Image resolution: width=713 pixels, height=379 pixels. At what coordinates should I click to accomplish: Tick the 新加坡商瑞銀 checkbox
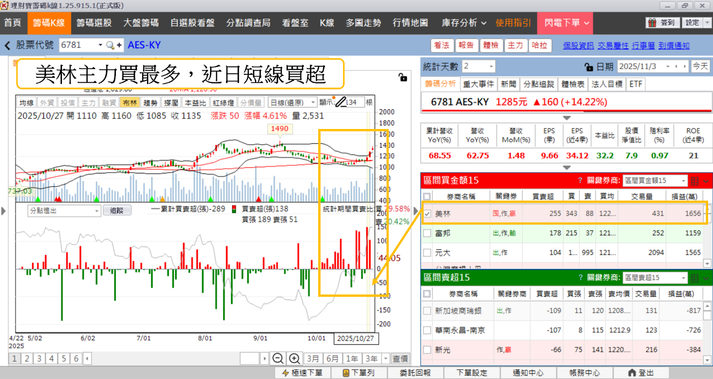click(x=427, y=311)
